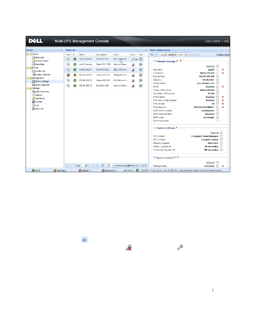Viewport: 258px width, 309px height.
Task: Open the link icon for ups102 row
Action: (141, 59)
